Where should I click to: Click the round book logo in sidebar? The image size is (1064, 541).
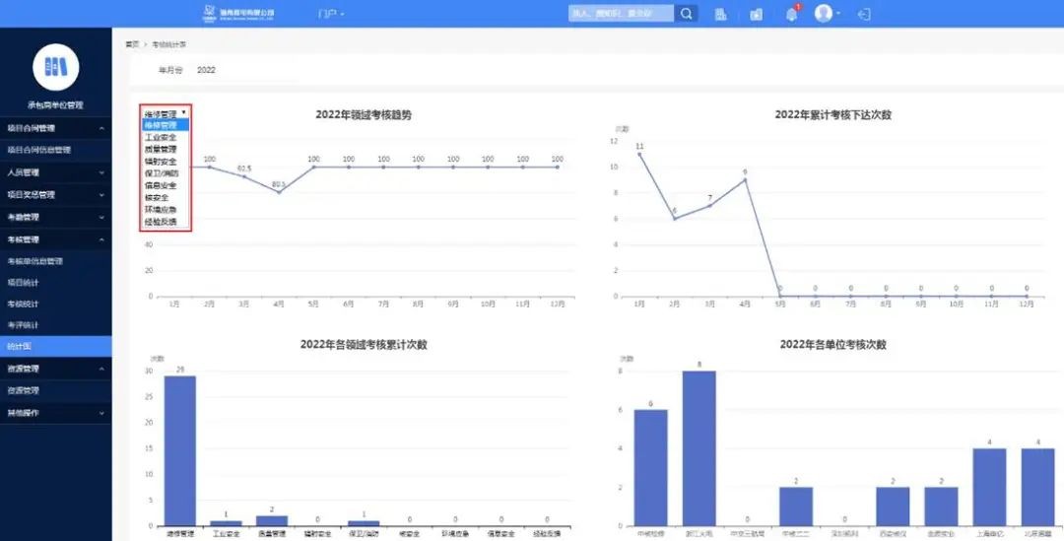click(x=55, y=67)
